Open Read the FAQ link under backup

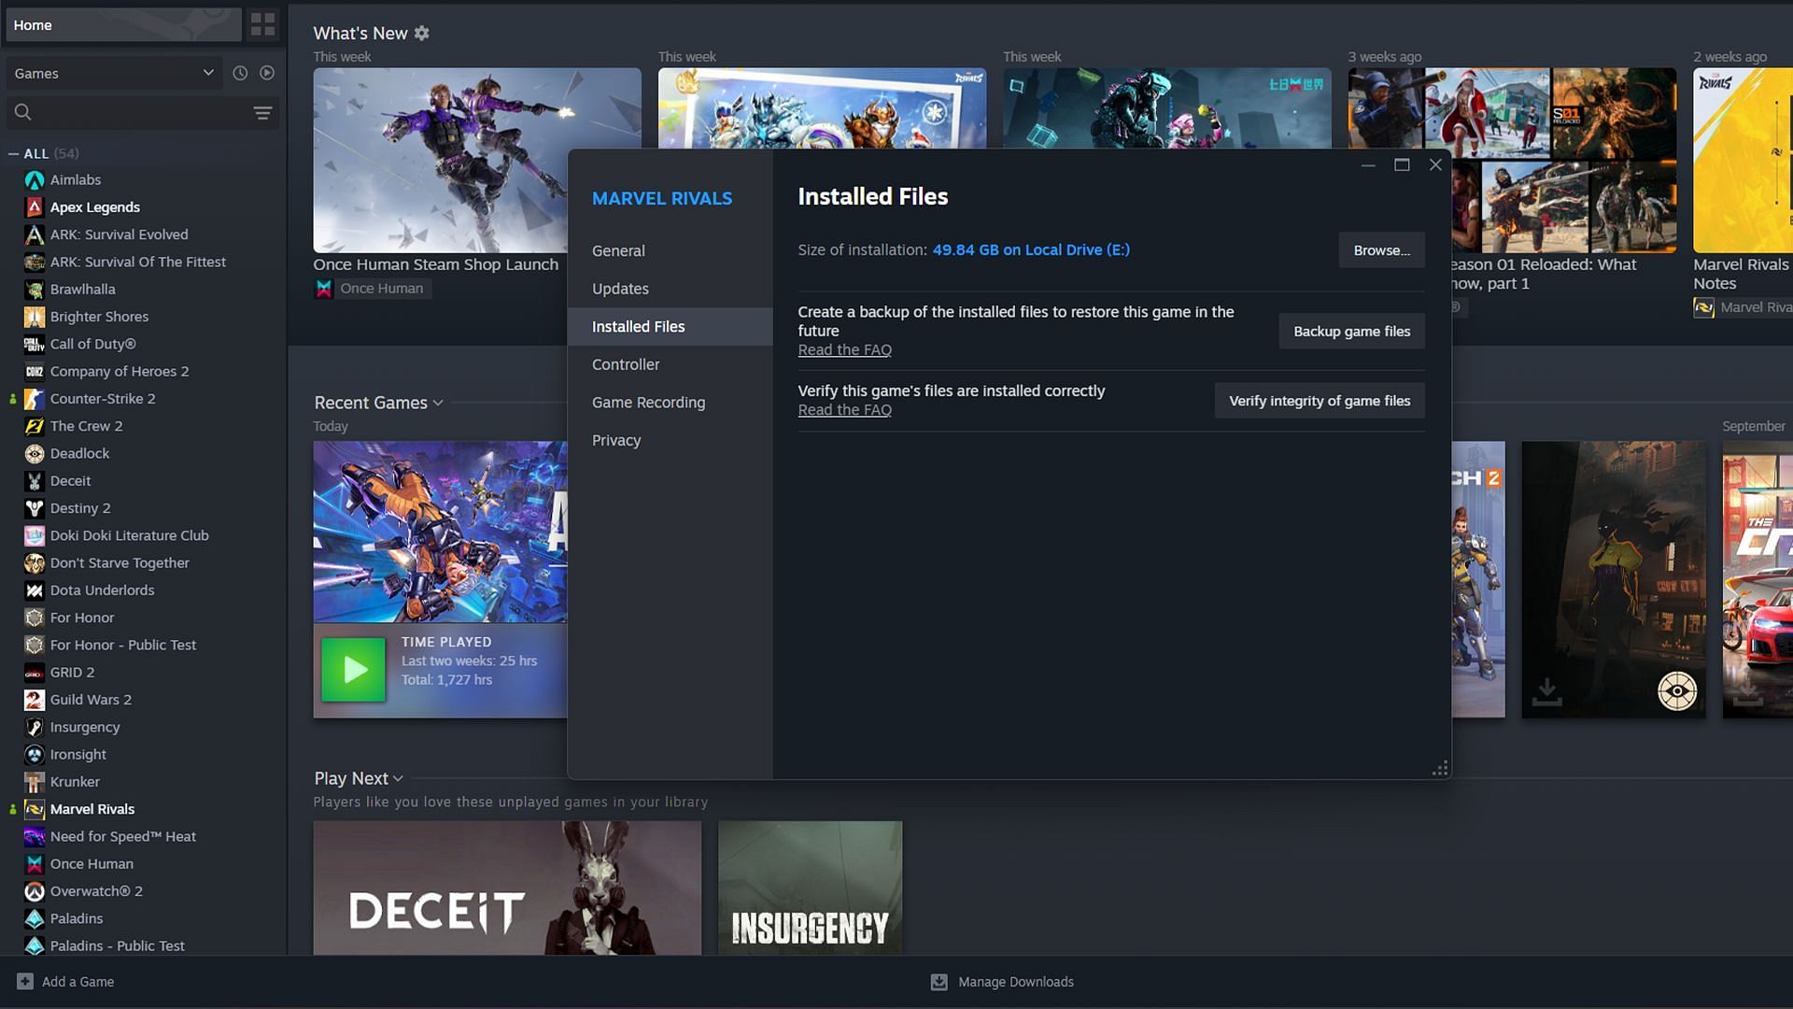coord(844,349)
